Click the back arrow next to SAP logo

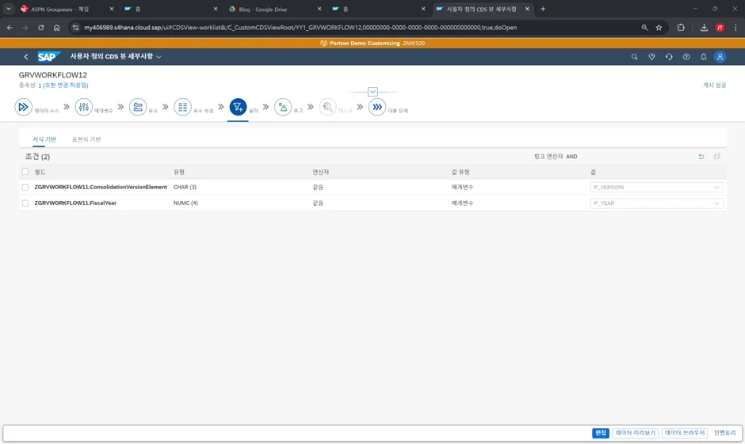pos(26,57)
